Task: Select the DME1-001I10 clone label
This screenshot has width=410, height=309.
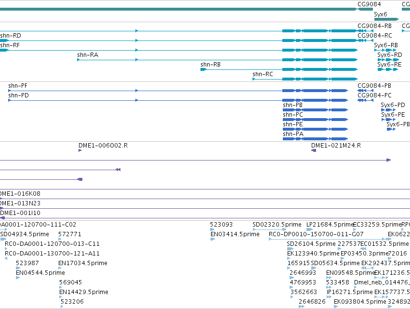Action: tap(20, 213)
